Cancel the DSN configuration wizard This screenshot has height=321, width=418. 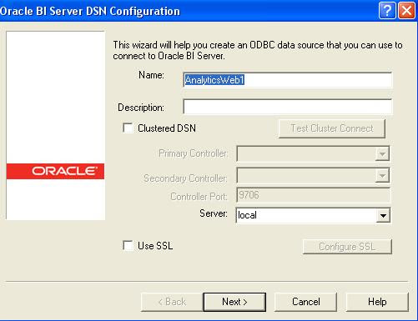(305, 302)
